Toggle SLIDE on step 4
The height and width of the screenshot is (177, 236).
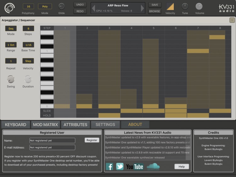click(132, 111)
